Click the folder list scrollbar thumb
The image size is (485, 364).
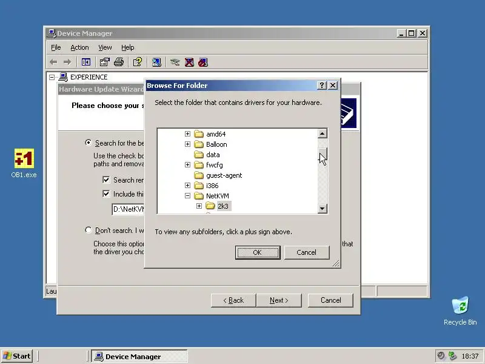point(323,154)
